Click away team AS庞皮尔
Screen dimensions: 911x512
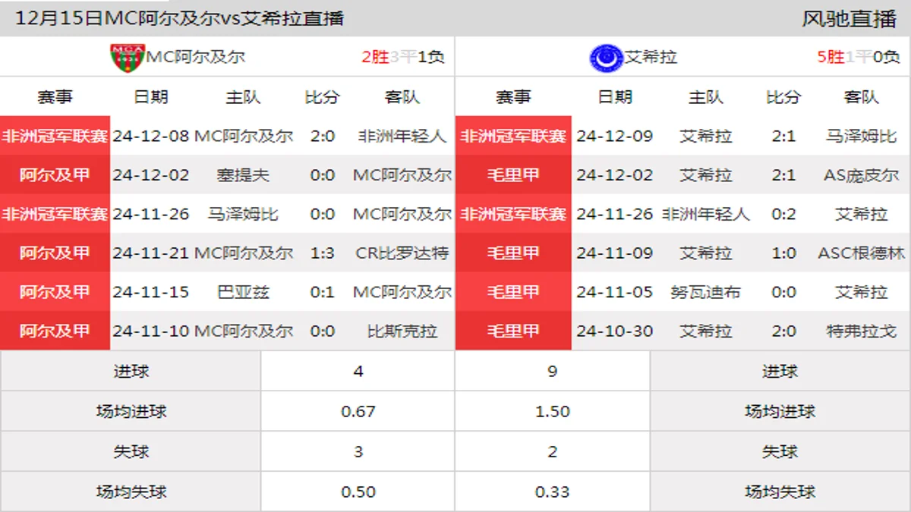pos(862,175)
